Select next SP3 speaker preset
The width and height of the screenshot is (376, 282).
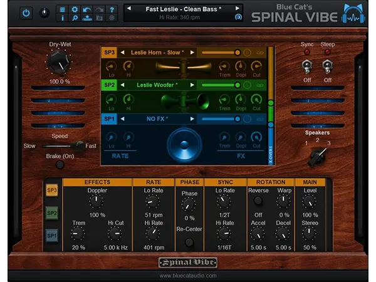192,53
